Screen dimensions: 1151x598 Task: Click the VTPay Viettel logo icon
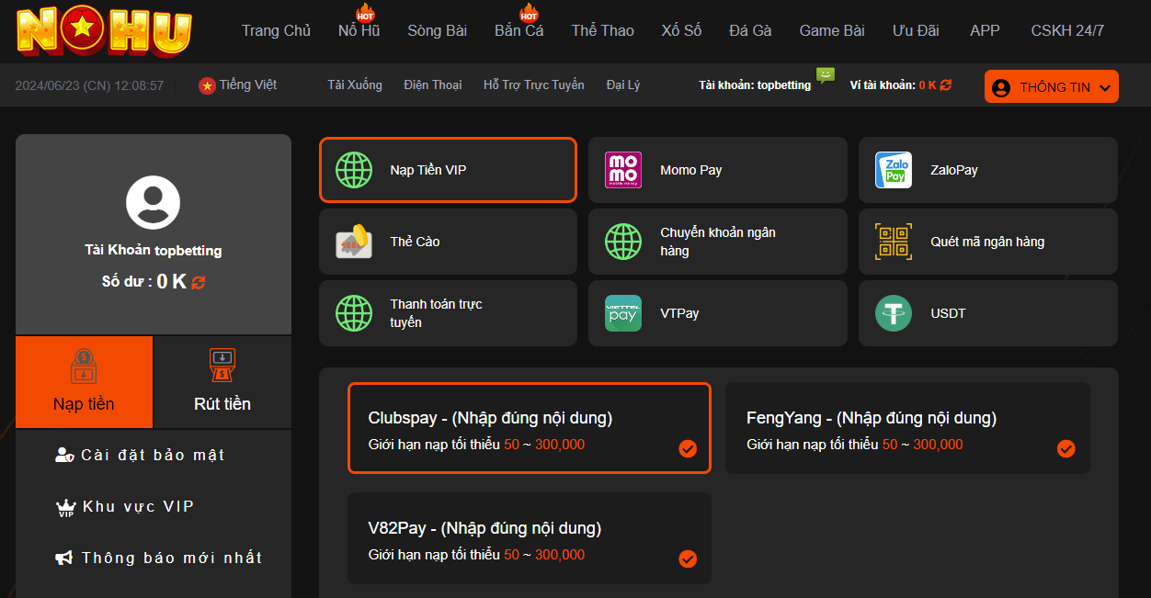(x=623, y=313)
